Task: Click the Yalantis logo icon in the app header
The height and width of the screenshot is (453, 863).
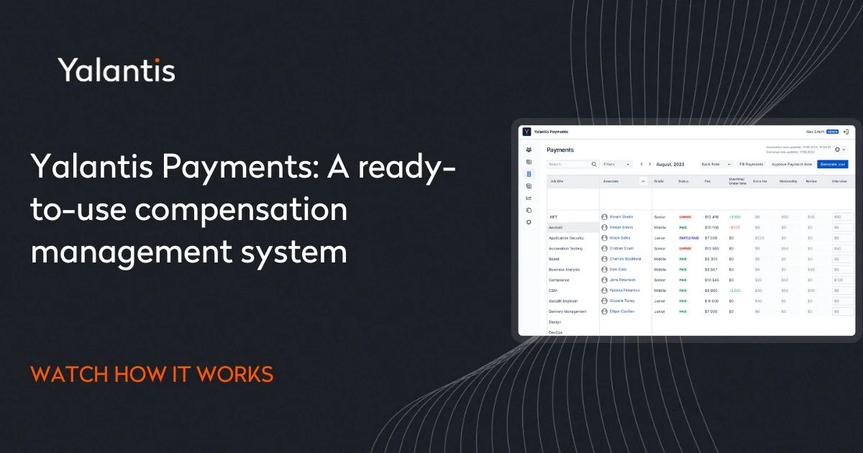Action: click(x=526, y=131)
